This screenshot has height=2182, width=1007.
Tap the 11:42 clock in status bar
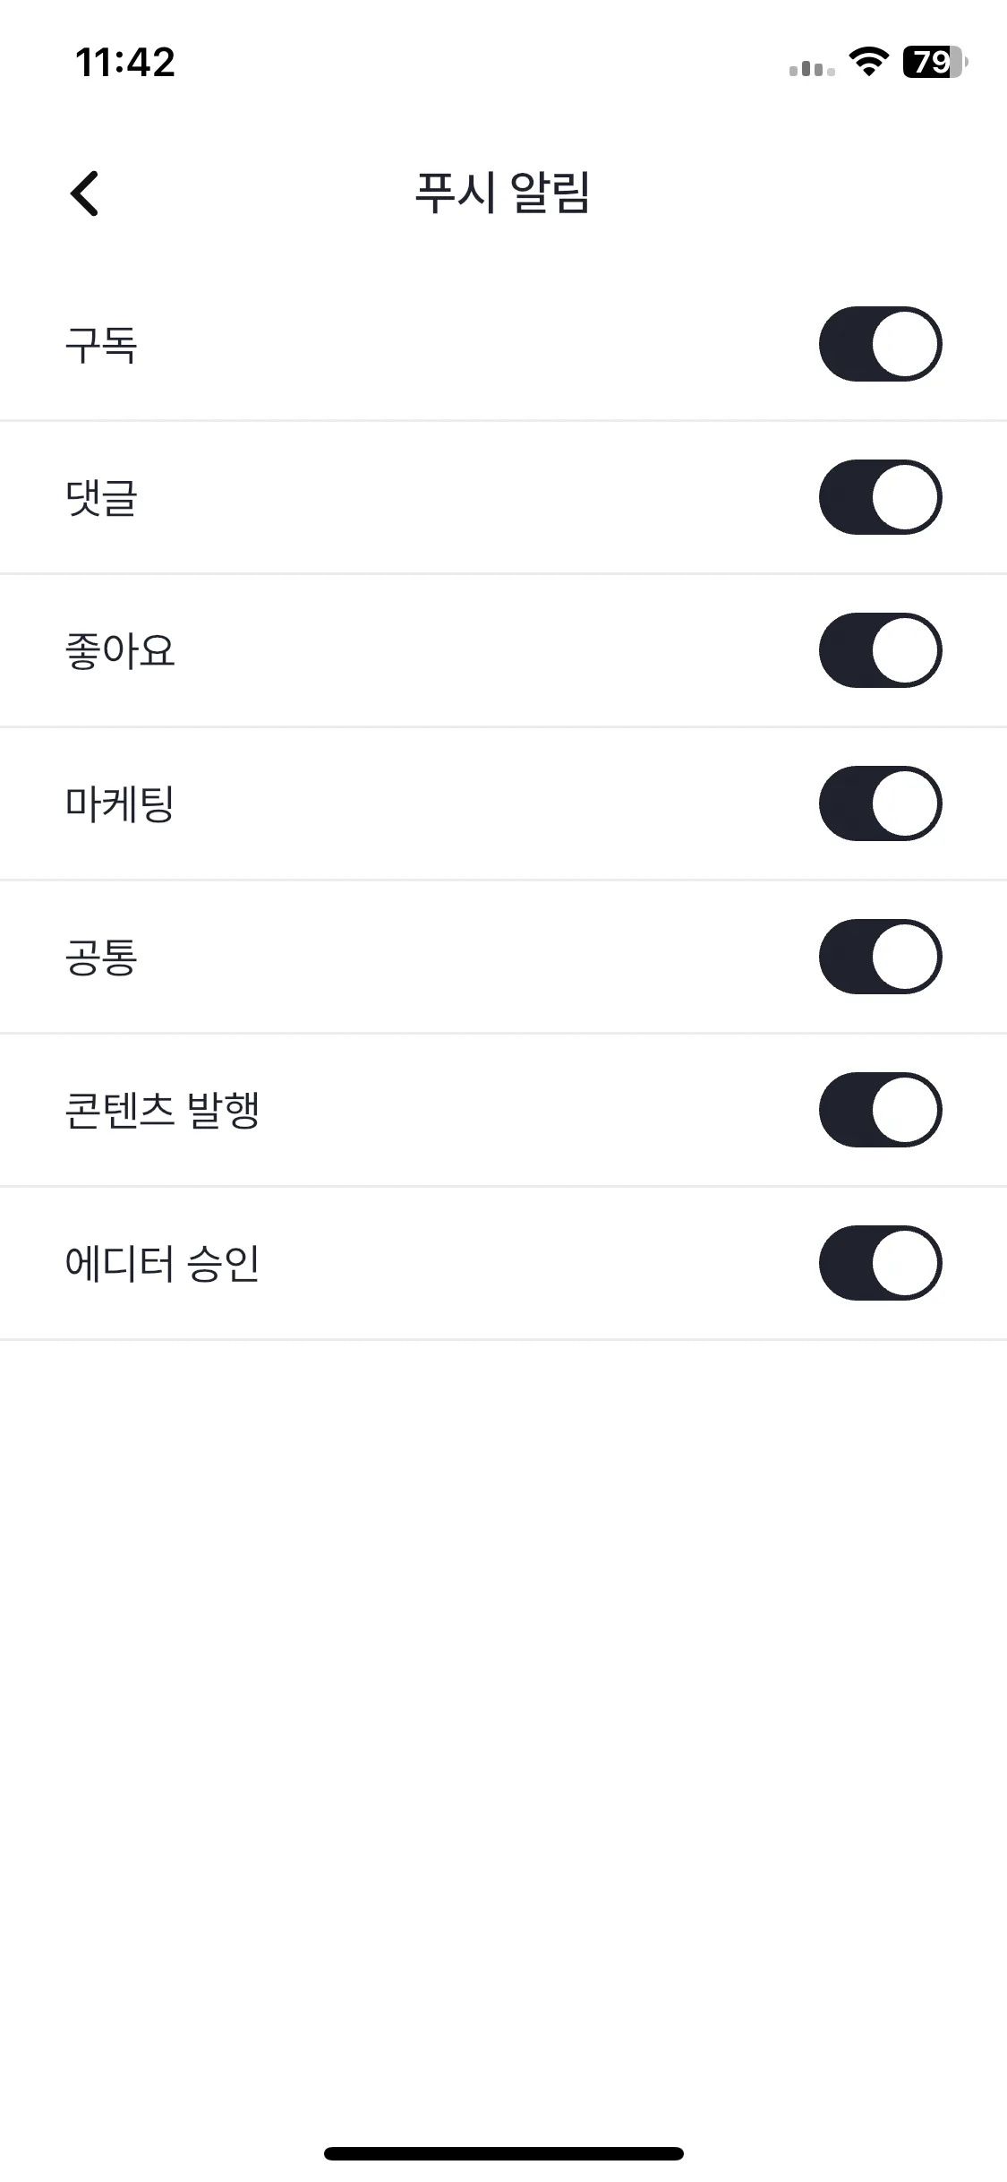click(125, 63)
